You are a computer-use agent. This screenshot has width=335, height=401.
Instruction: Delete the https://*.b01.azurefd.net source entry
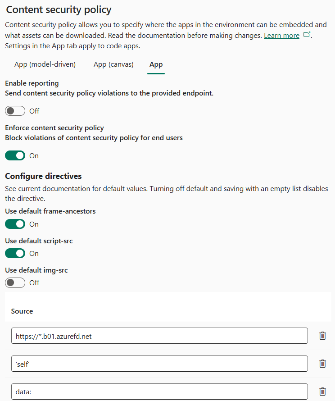click(322, 336)
